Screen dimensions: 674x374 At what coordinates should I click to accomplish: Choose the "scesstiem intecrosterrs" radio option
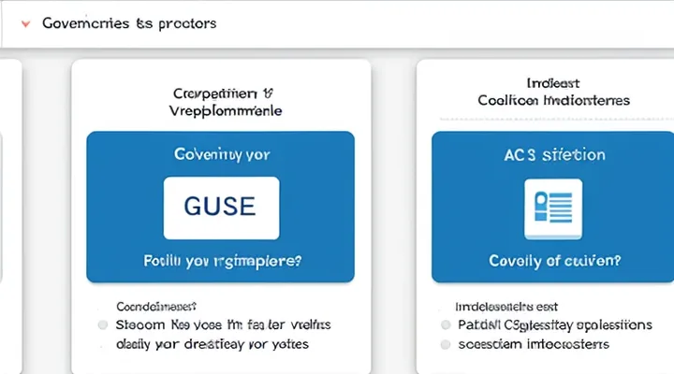pos(445,344)
